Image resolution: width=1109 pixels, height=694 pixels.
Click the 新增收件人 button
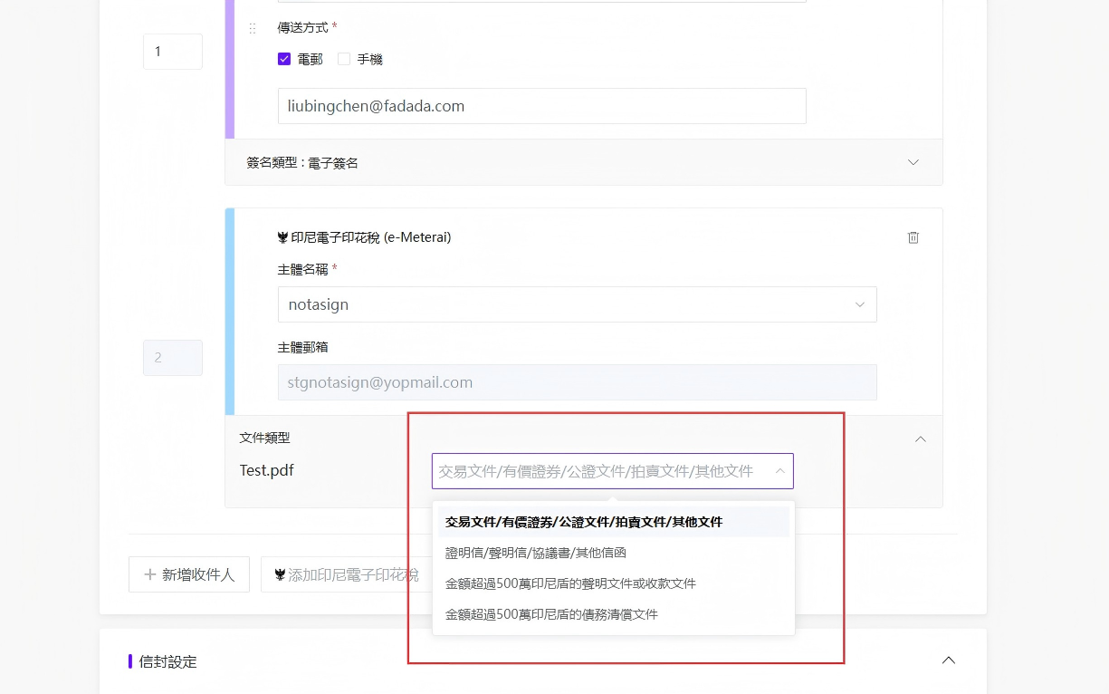189,574
